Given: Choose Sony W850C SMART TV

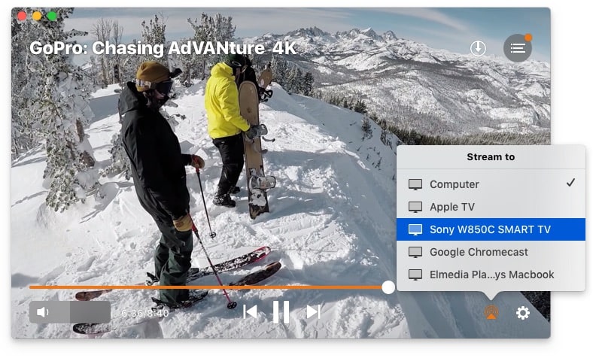Looking at the screenshot, I should tap(491, 229).
